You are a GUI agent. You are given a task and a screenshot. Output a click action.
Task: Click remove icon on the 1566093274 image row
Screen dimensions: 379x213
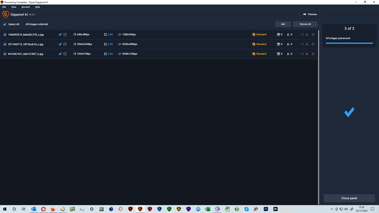click(313, 34)
